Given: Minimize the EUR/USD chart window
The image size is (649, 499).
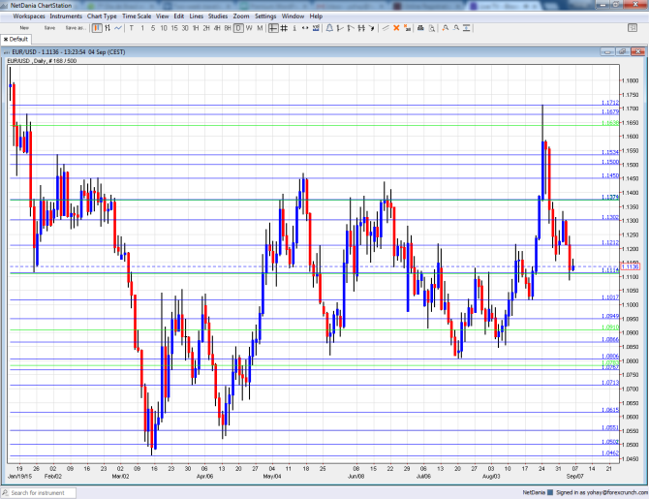Looking at the screenshot, I should [x=607, y=51].
